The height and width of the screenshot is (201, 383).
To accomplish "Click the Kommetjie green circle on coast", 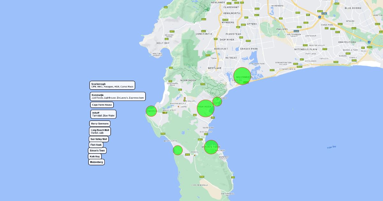I will [x=151, y=111].
